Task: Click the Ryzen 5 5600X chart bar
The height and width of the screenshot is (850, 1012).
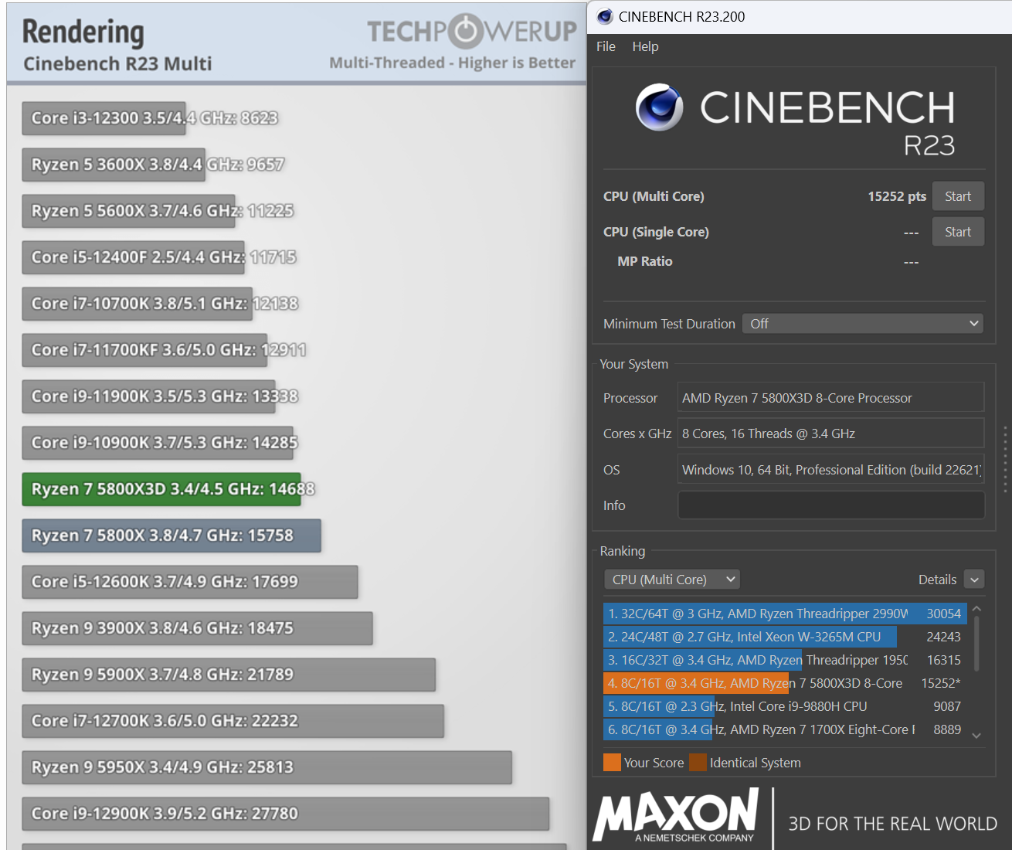Action: point(128,211)
